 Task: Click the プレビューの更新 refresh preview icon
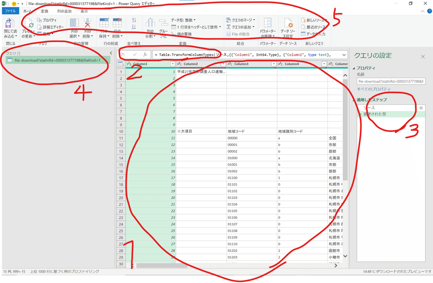(x=29, y=23)
